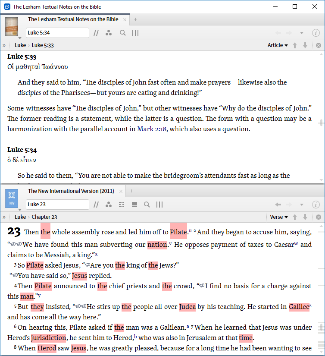Click the Logos app icon in title bar

(7, 7)
